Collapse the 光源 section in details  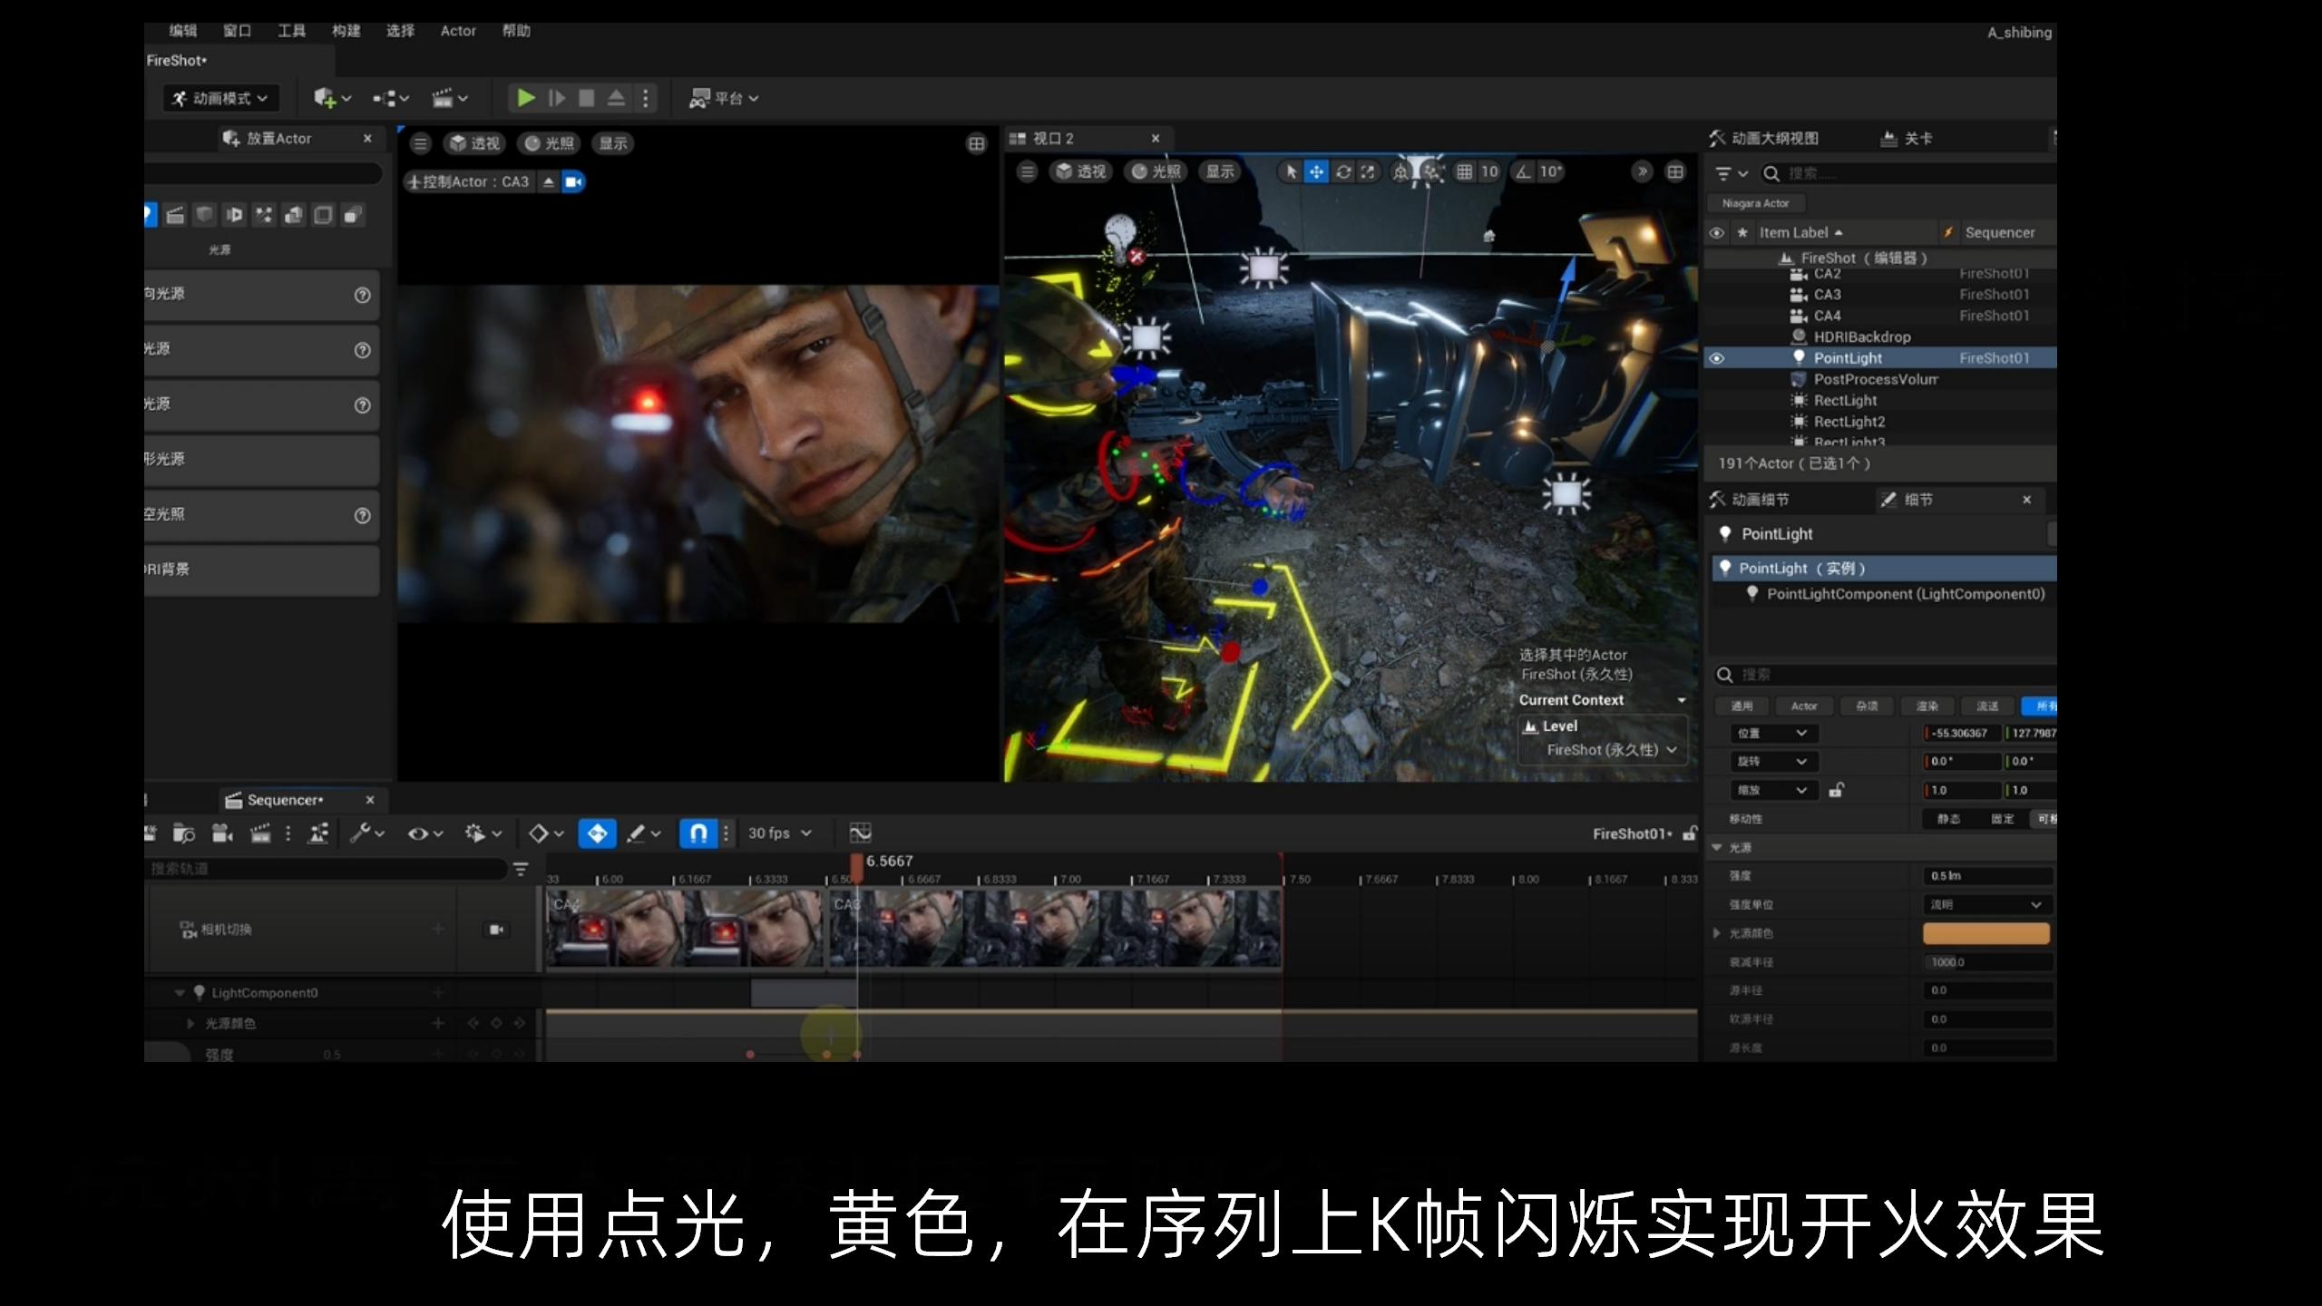[1716, 847]
